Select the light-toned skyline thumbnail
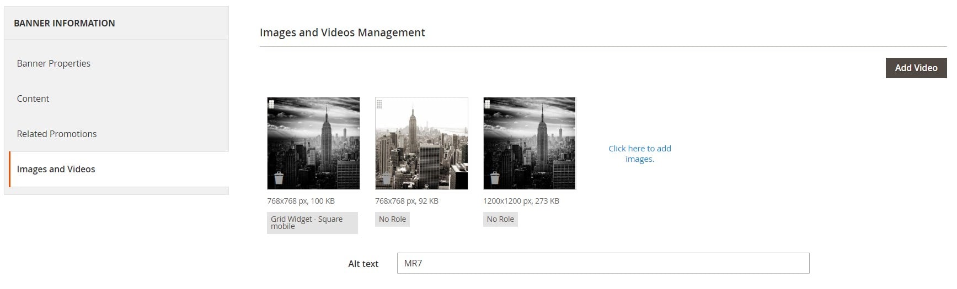This screenshot has height=289, width=957. pyautogui.click(x=421, y=143)
